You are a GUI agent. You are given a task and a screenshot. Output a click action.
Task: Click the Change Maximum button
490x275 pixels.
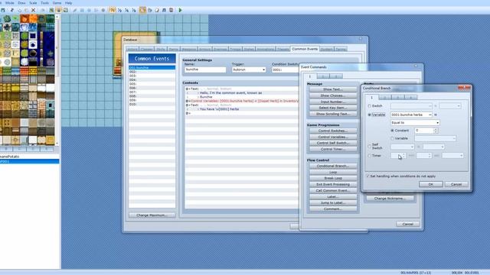(x=152, y=215)
